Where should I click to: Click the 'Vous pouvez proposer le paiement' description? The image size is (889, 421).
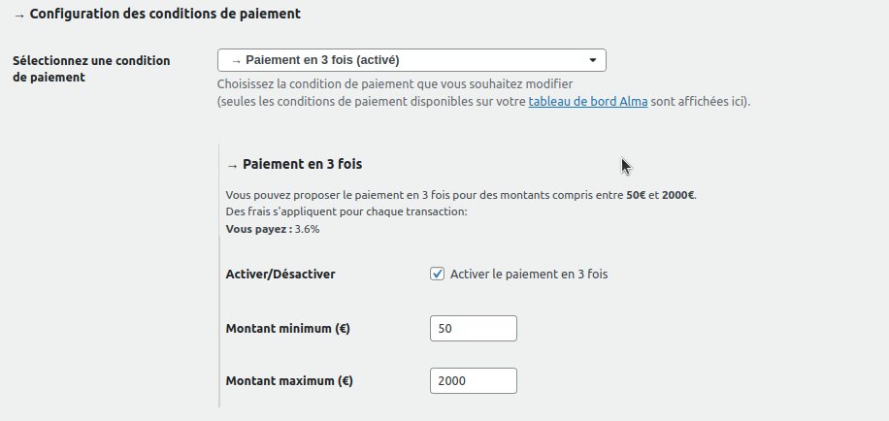pos(424,195)
